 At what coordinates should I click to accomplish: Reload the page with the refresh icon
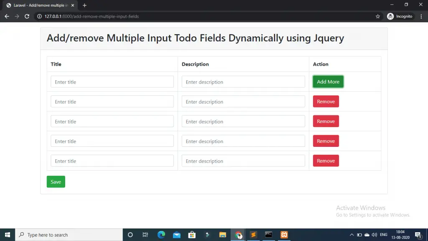(27, 16)
